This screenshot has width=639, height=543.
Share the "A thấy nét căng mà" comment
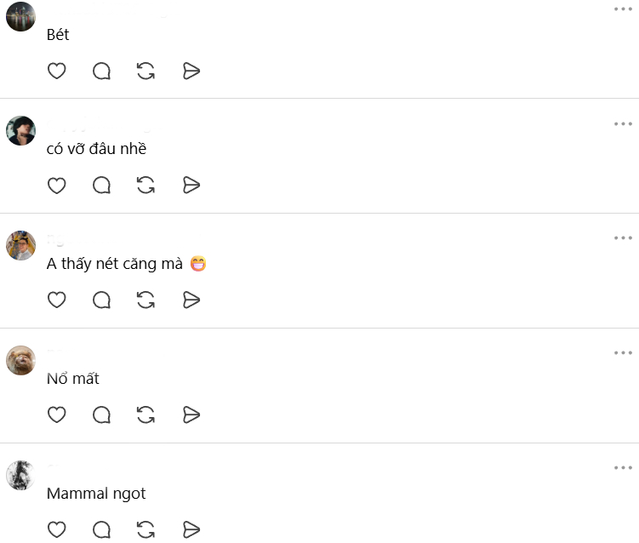point(191,300)
